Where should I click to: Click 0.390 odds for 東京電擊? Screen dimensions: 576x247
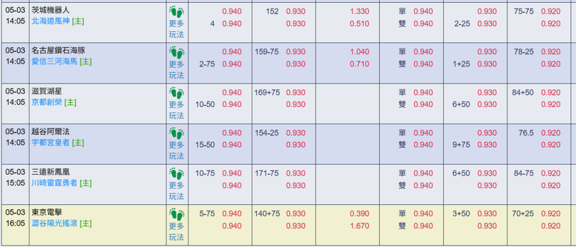click(359, 213)
